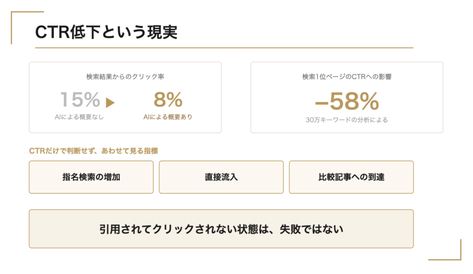Click the 引用されてクリックされない conclusion banner

(221, 229)
